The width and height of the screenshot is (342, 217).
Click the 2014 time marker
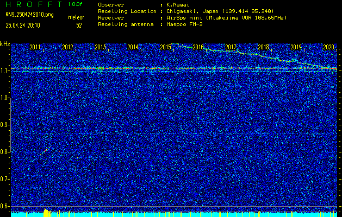coord(133,47)
